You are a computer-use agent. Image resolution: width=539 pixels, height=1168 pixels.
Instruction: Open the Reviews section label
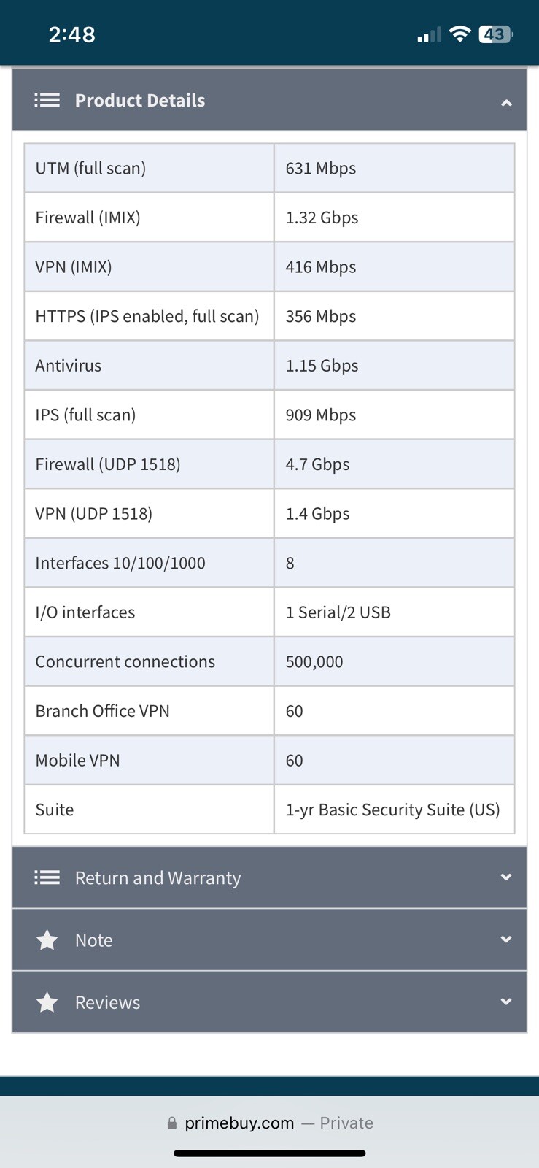point(107,1002)
